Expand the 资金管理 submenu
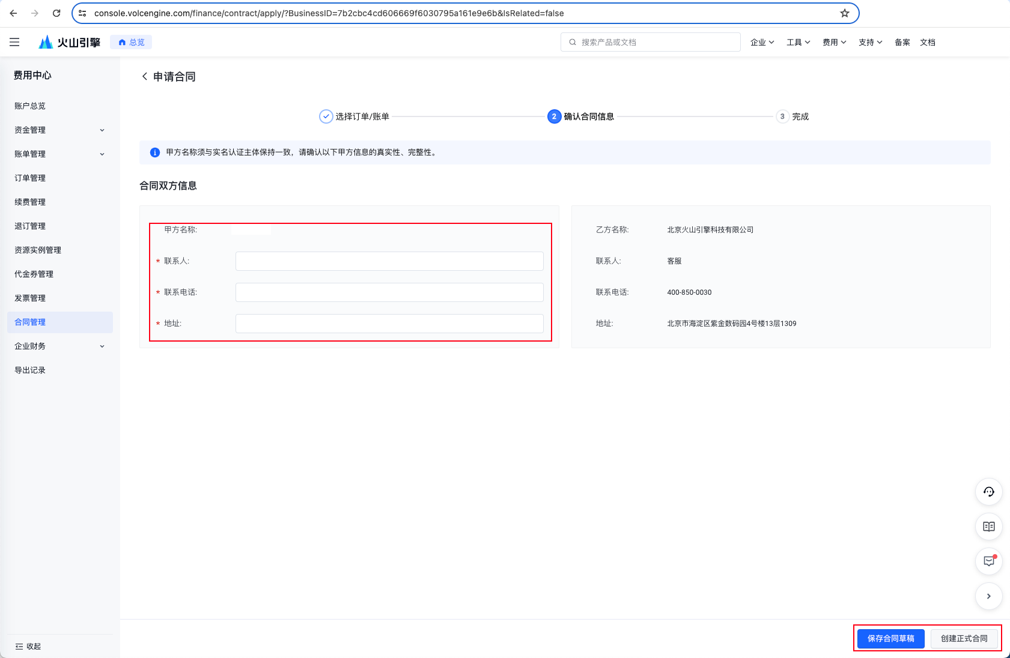 (x=102, y=130)
